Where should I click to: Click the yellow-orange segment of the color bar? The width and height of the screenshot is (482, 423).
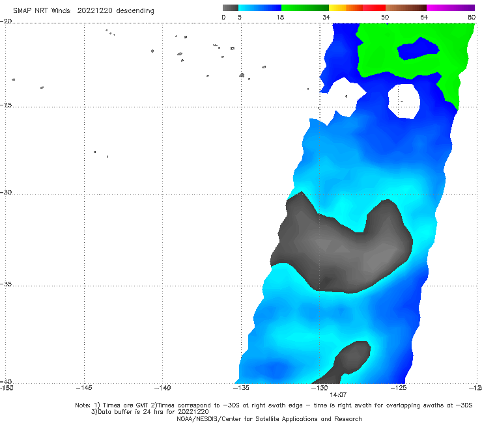(346, 8)
